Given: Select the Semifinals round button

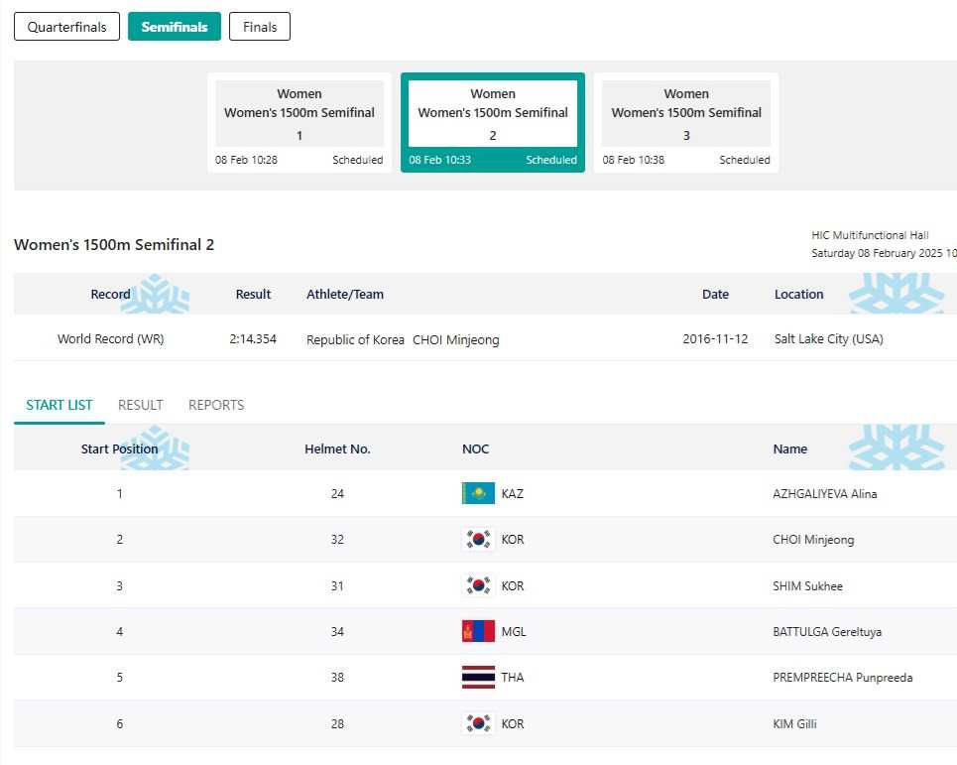Looking at the screenshot, I should coord(174,27).
